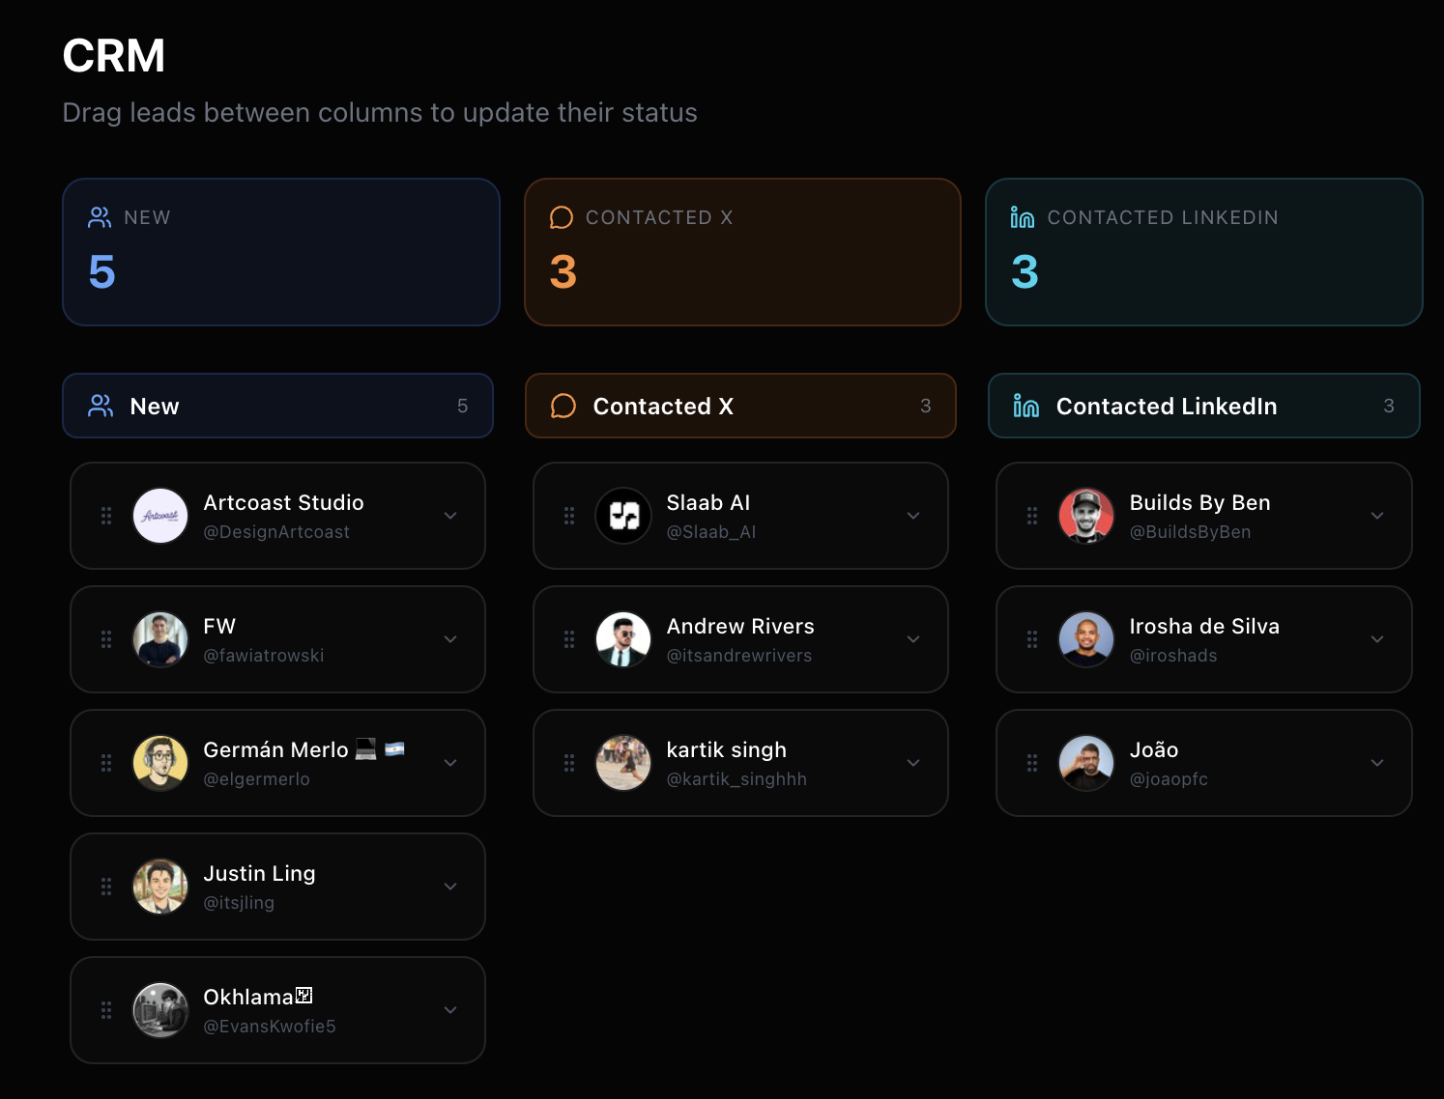Click the drag handle on Justin Ling card

tap(106, 887)
